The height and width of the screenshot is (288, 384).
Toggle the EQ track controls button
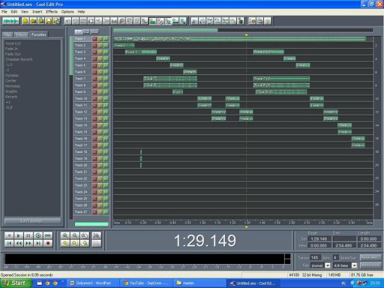(x=86, y=32)
